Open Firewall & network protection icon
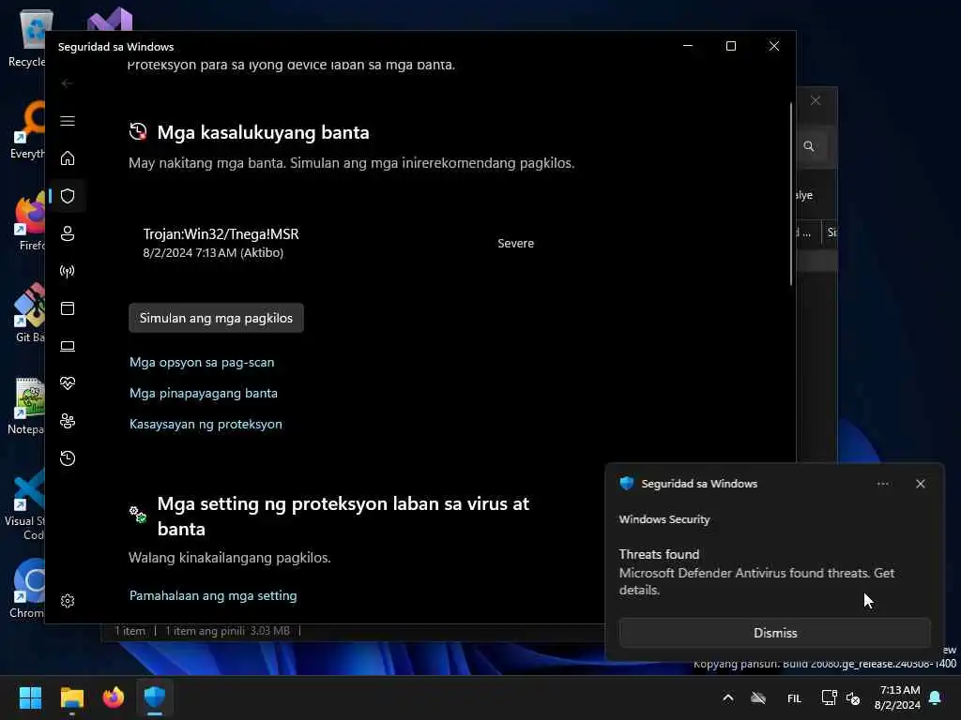This screenshot has height=720, width=961. point(68,271)
